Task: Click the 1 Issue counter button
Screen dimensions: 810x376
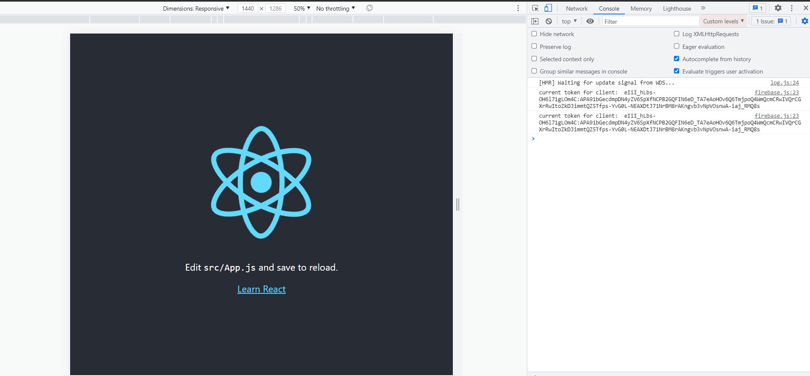Action: click(x=771, y=21)
